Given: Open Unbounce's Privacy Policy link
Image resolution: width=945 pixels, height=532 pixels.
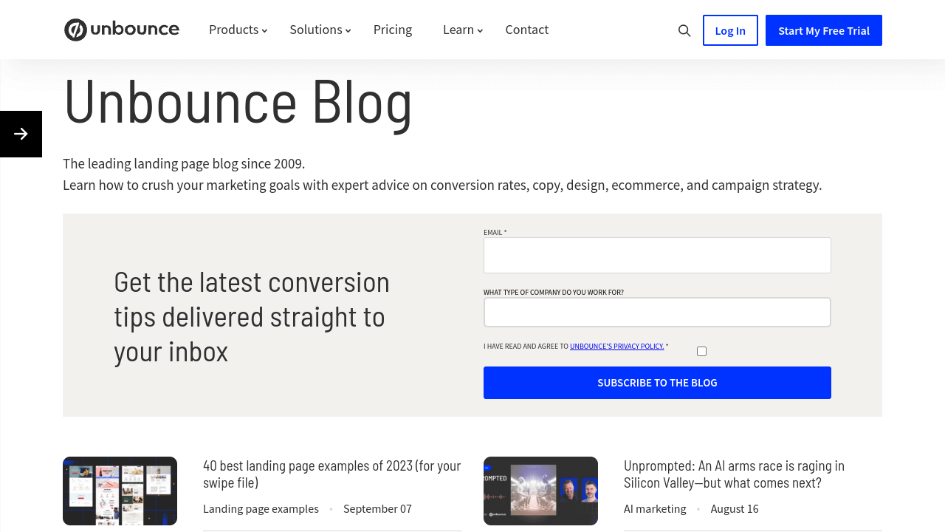Looking at the screenshot, I should point(616,346).
